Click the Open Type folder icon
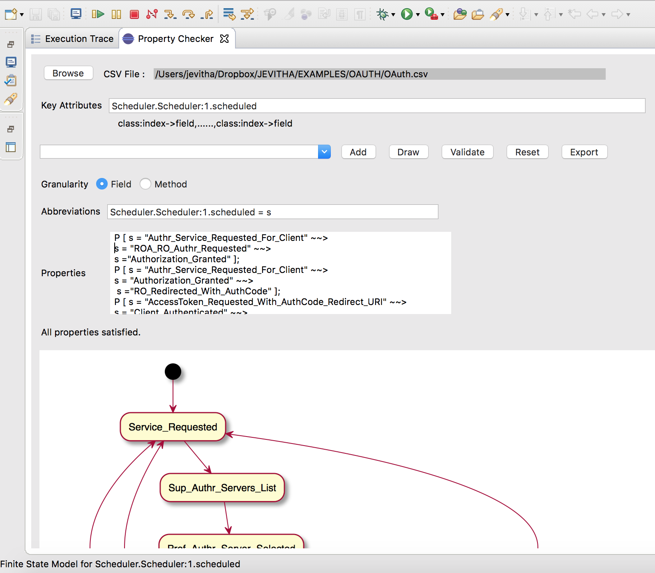Screen dimensions: 655x573 tap(460, 14)
